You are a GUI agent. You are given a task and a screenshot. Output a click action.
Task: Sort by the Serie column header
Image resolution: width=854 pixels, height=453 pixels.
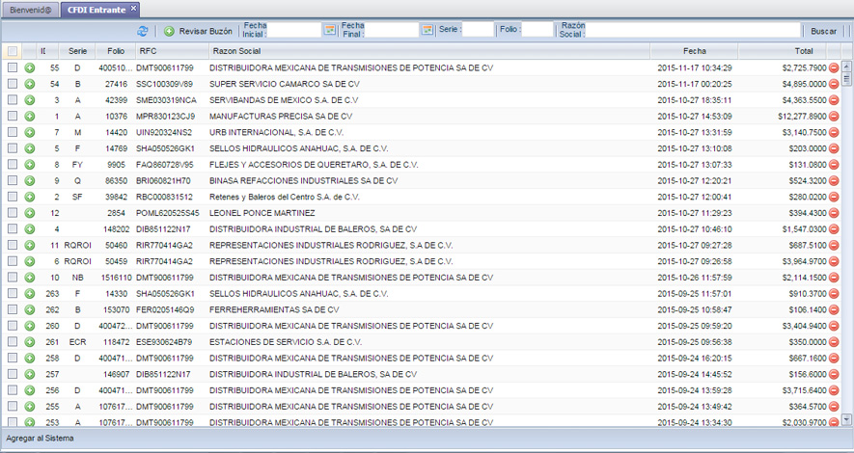tap(77, 51)
